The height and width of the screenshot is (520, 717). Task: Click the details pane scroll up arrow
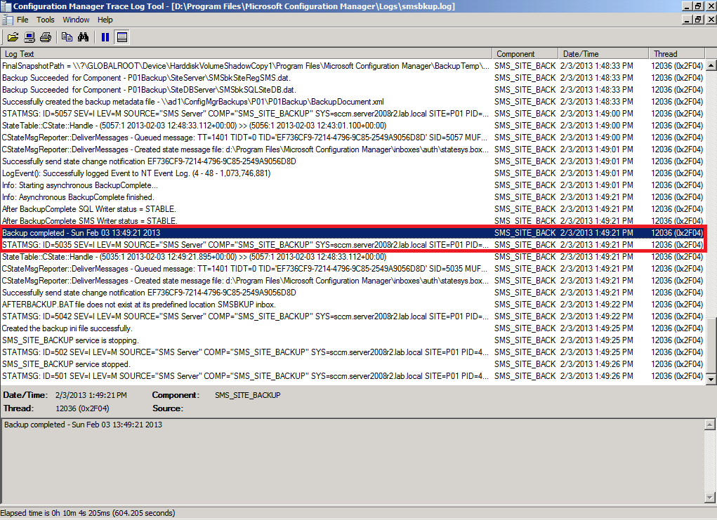point(710,425)
